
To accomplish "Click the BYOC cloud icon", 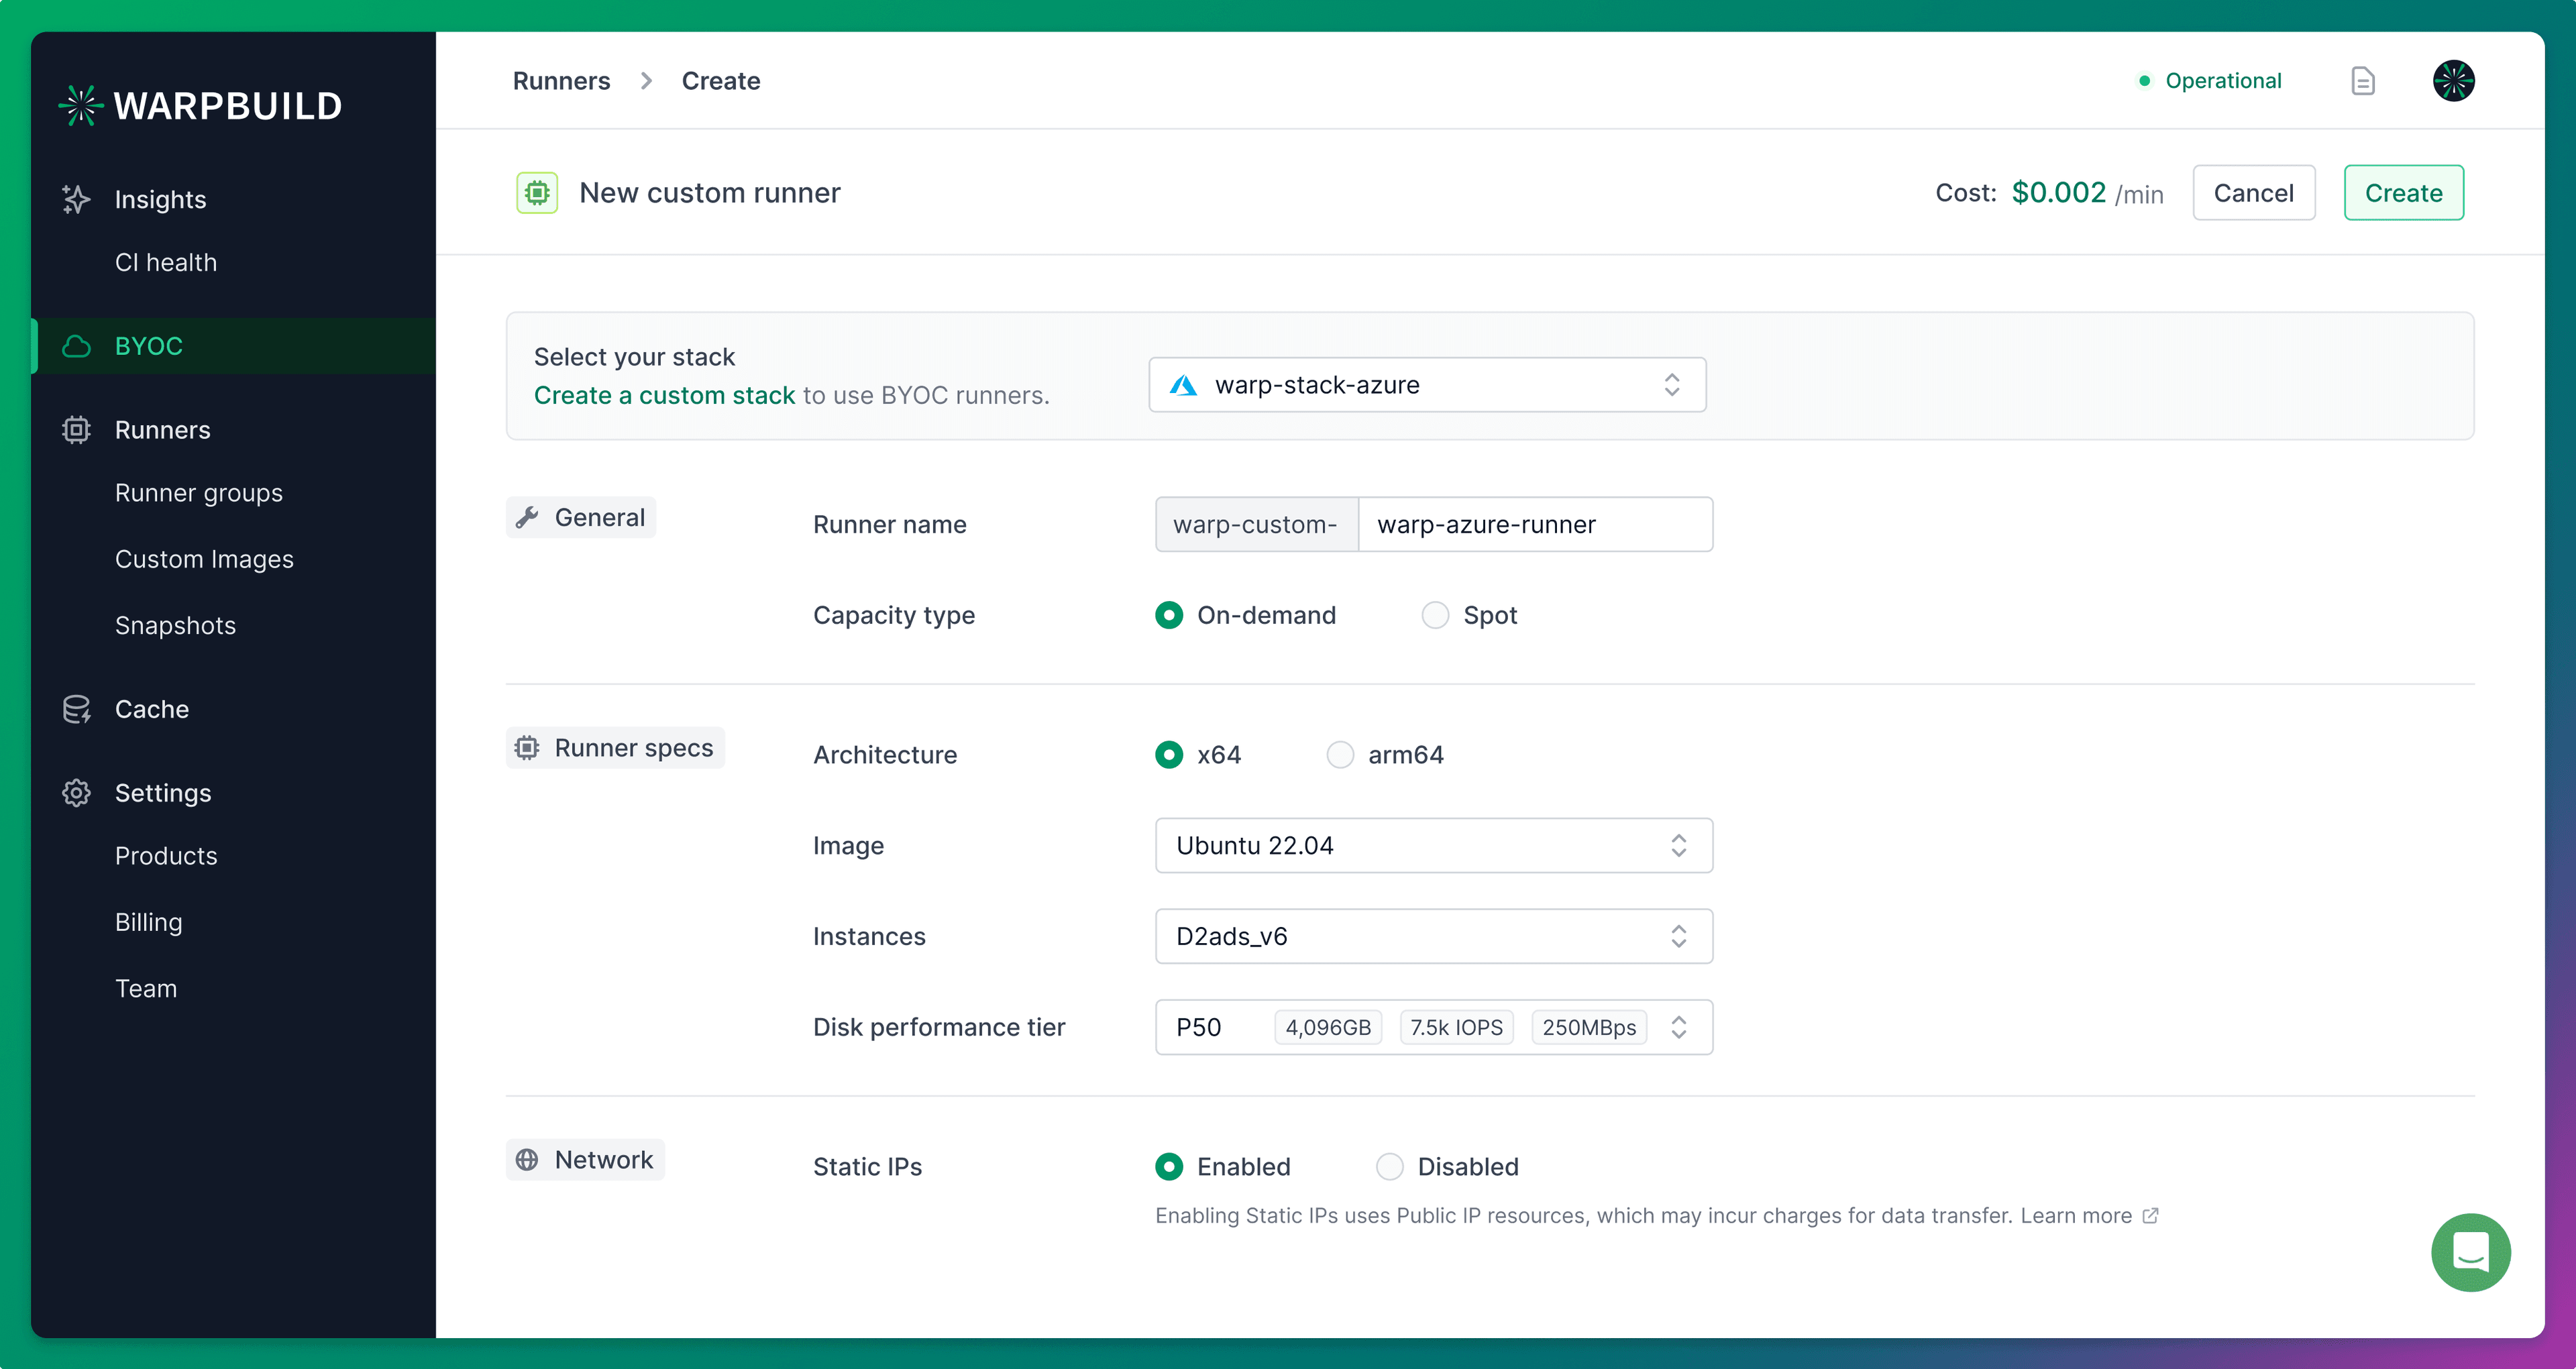I will pyautogui.click(x=76, y=346).
